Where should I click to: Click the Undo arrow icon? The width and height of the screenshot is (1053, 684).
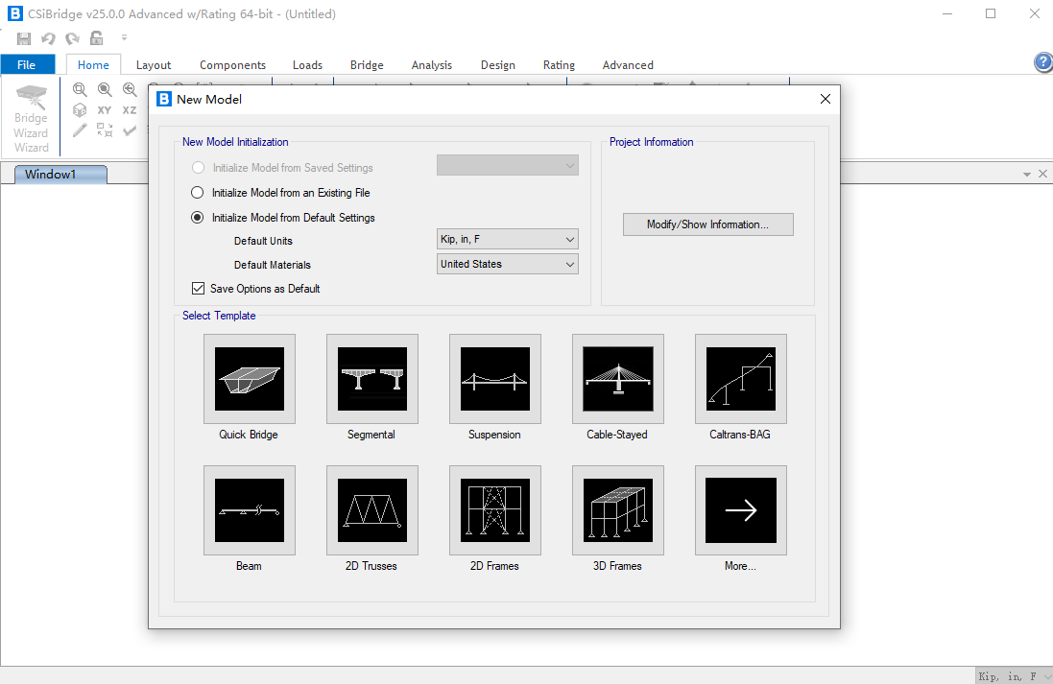[48, 38]
